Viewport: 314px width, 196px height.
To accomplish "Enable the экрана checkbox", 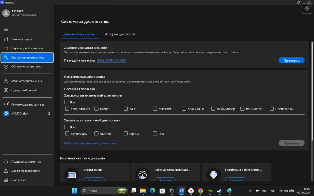I will coord(126,133).
